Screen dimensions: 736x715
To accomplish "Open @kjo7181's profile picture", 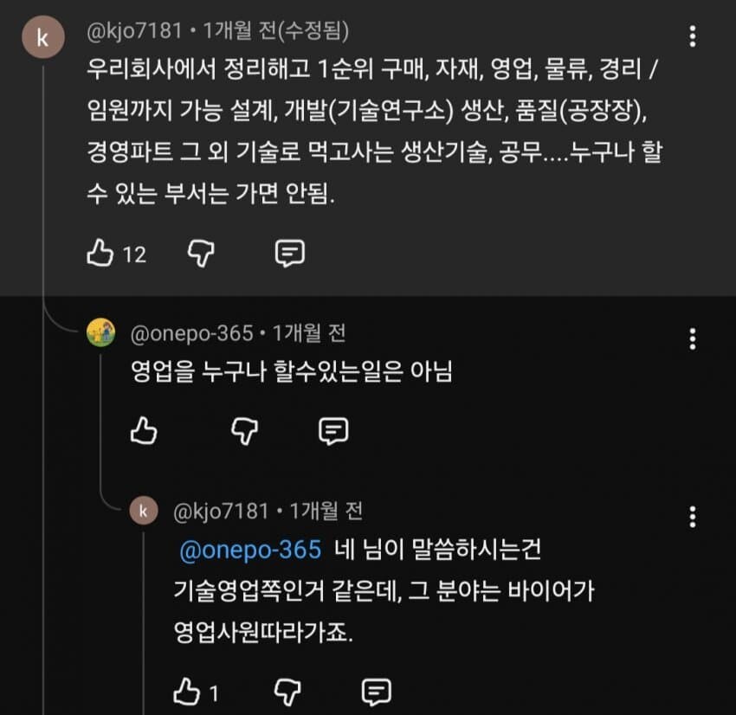I will point(43,36).
